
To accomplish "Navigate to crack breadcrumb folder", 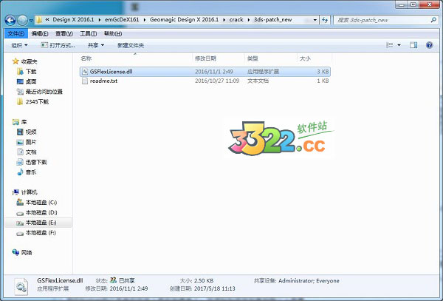I will [236, 19].
